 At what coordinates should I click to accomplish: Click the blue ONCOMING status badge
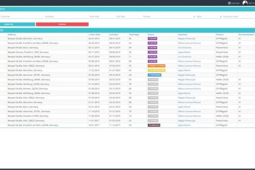pos(155,75)
